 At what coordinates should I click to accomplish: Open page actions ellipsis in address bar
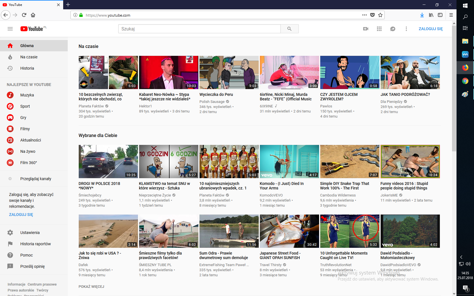pyautogui.click(x=365, y=15)
